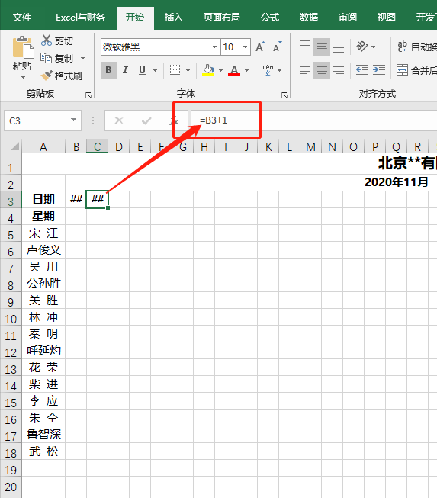Expand fill color palette arrow
The image size is (437, 498).
click(220, 70)
